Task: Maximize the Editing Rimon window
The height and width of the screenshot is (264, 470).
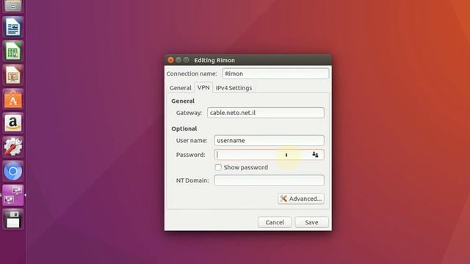Action: (186, 60)
